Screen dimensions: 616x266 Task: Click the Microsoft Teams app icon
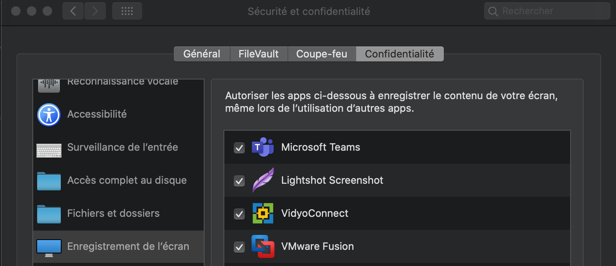tap(263, 148)
